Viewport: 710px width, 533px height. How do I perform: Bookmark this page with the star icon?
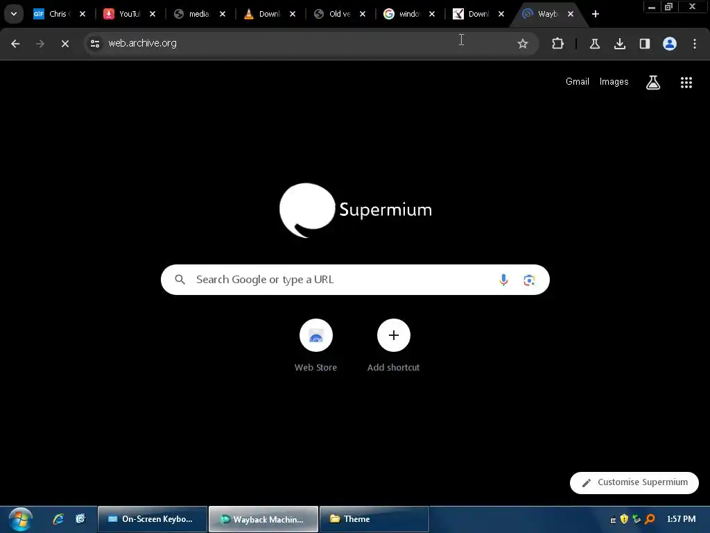(x=523, y=44)
